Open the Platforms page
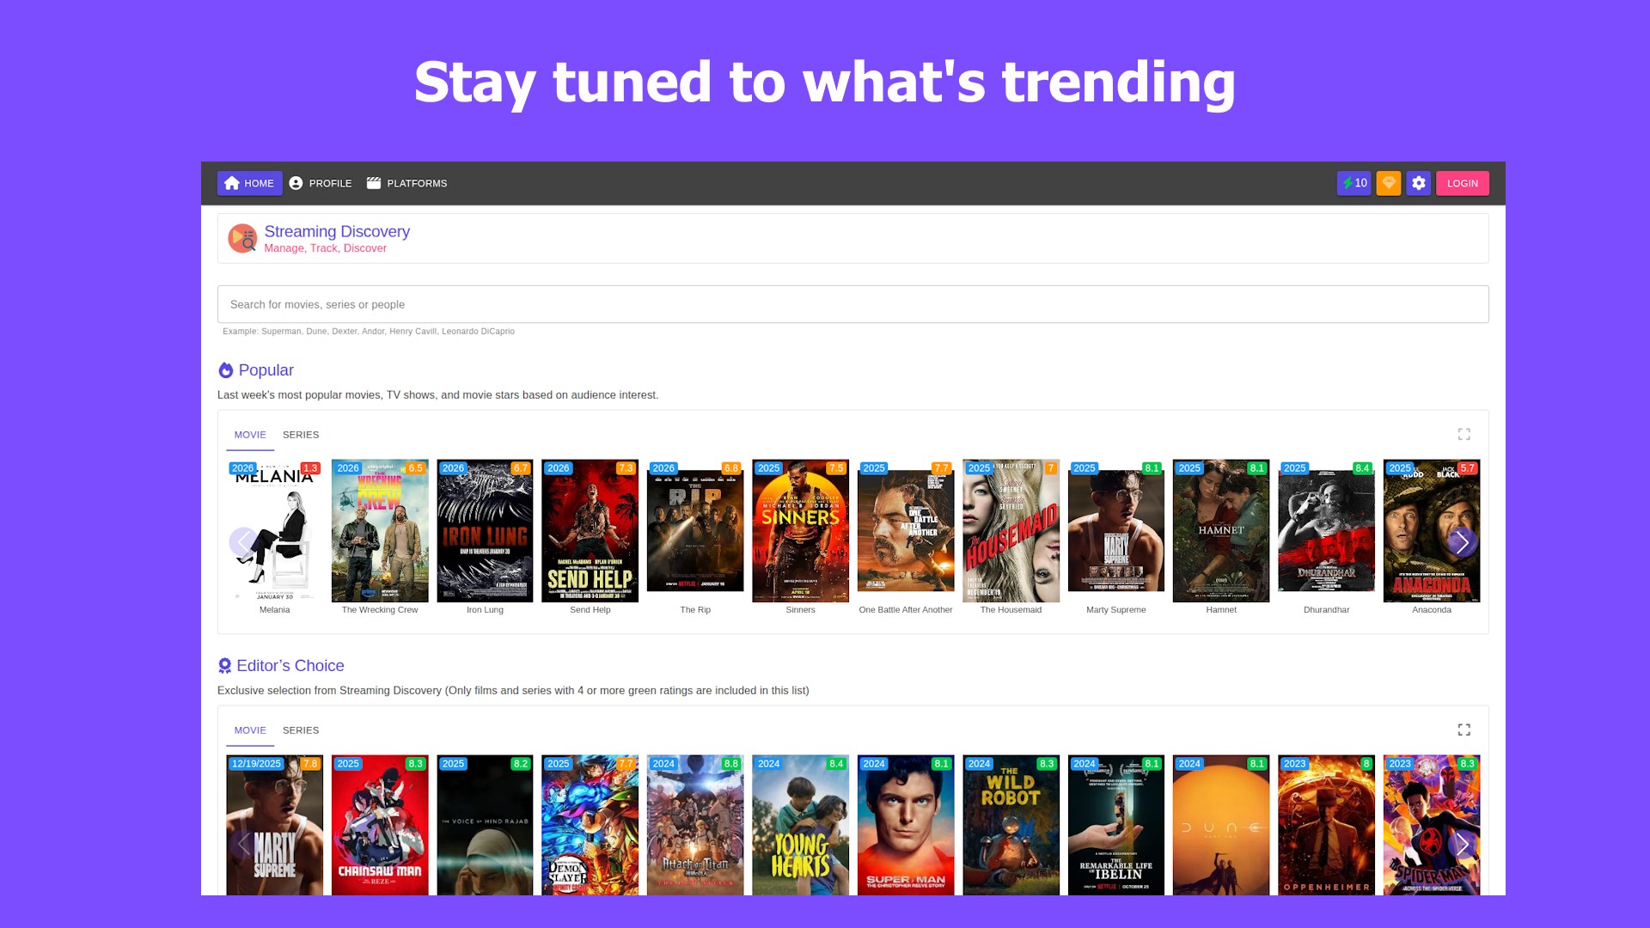Viewport: 1650px width, 928px height. pos(407,183)
